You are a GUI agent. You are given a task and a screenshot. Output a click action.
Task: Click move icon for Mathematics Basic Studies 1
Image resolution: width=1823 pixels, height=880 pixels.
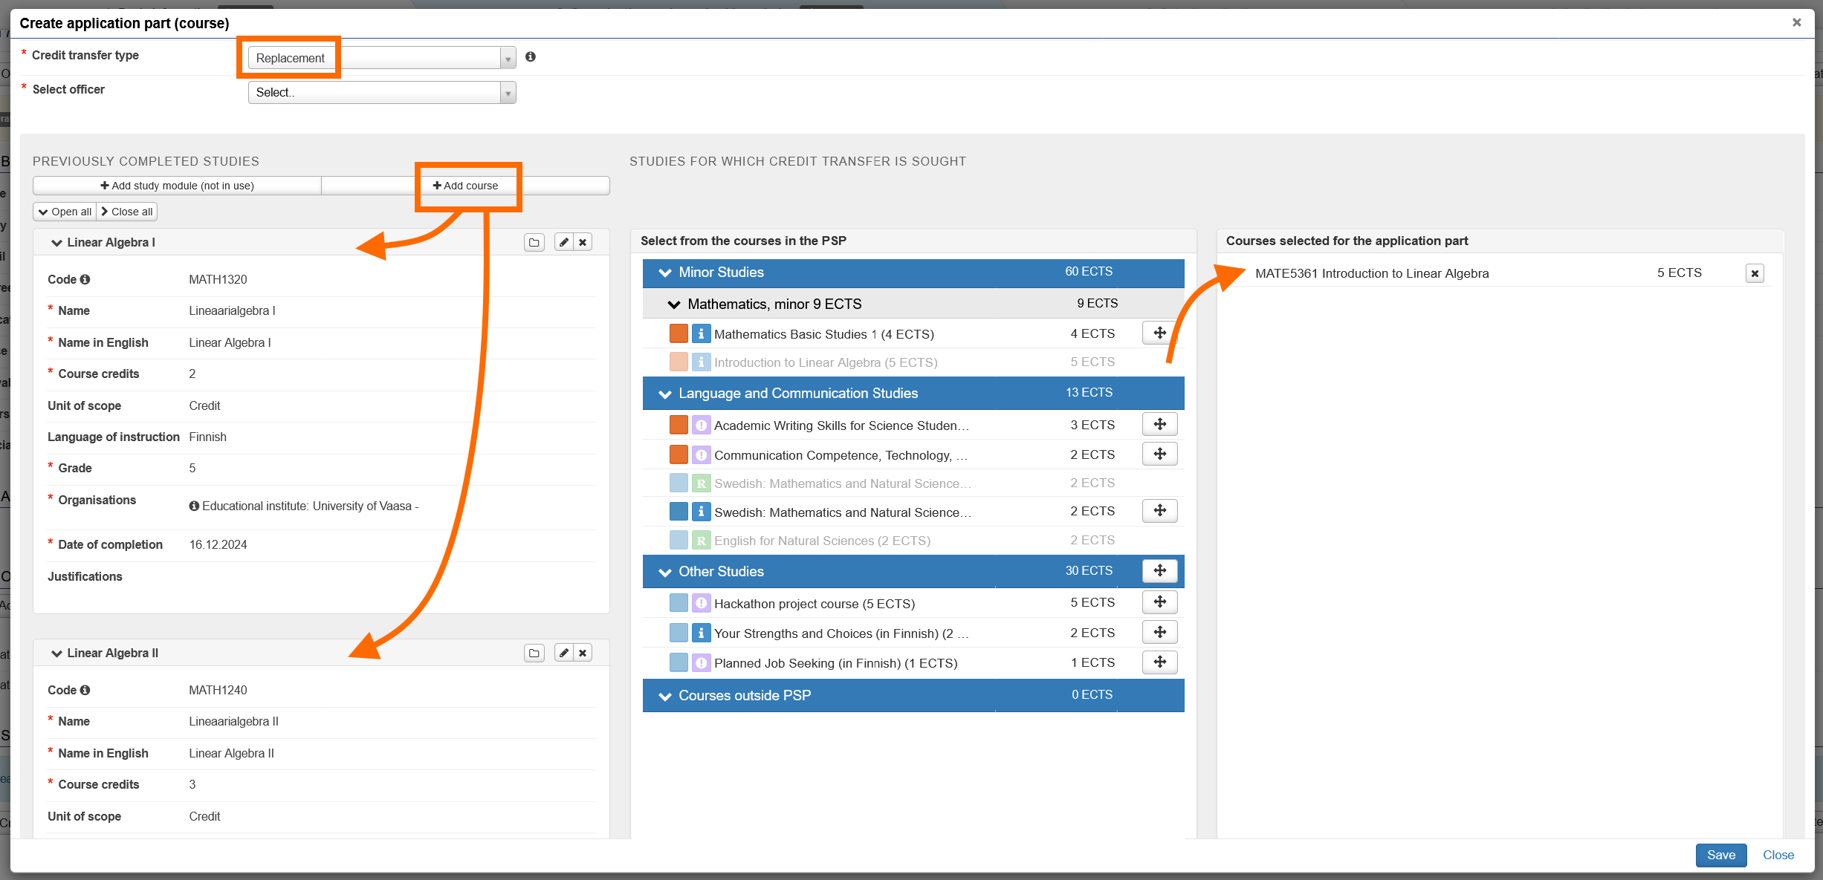(x=1159, y=333)
